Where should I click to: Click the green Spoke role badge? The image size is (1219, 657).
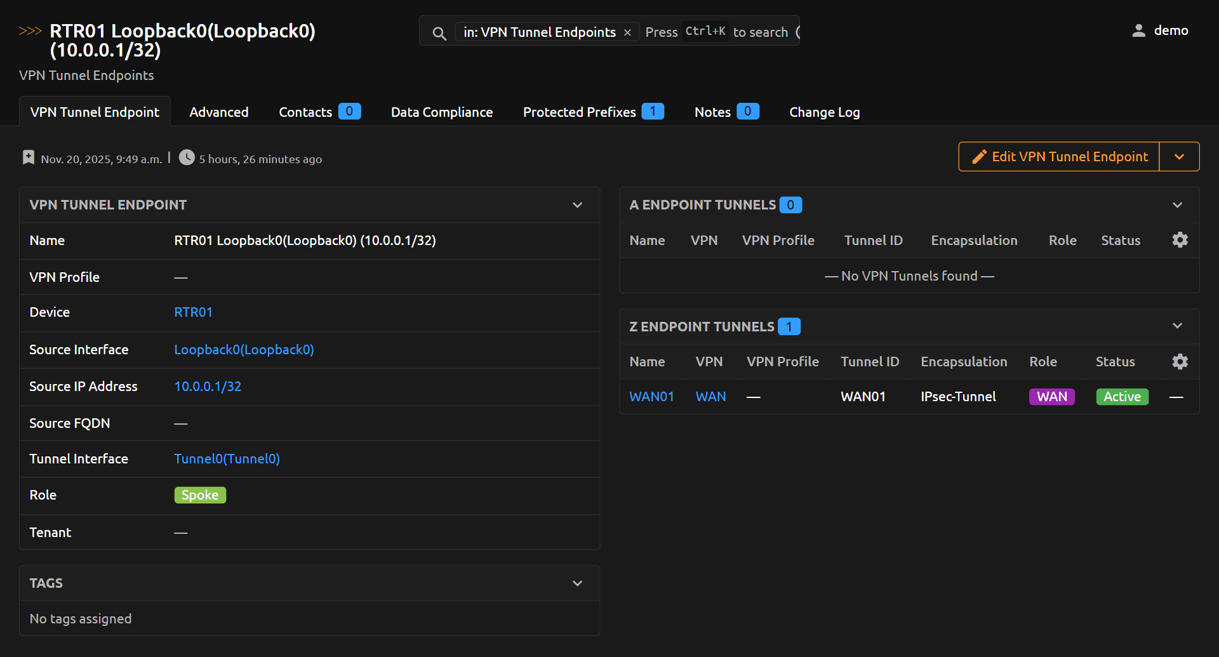(200, 495)
